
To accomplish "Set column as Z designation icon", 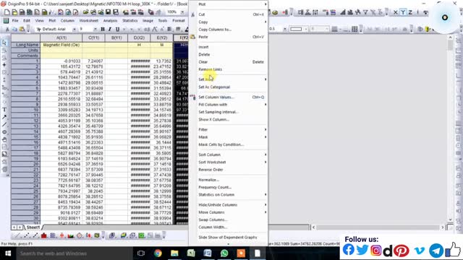I will pos(410,12).
